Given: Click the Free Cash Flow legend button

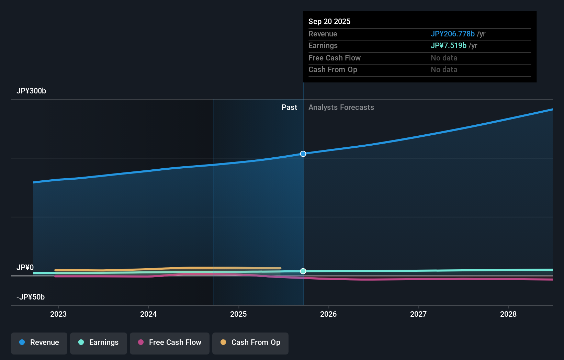Looking at the screenshot, I should coord(169,342).
